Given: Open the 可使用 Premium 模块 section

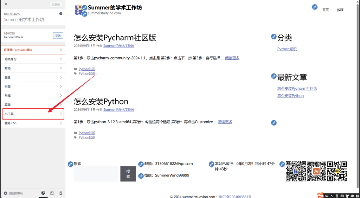Looking at the screenshot, I should point(33,50).
